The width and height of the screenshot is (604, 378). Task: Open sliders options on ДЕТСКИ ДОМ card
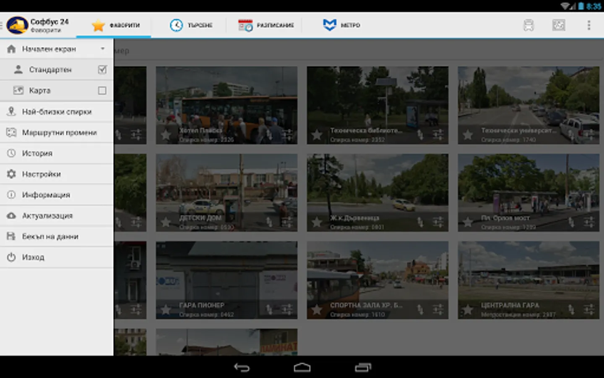[x=287, y=222]
